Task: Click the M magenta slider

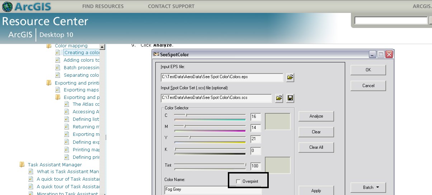Action: (x=210, y=127)
